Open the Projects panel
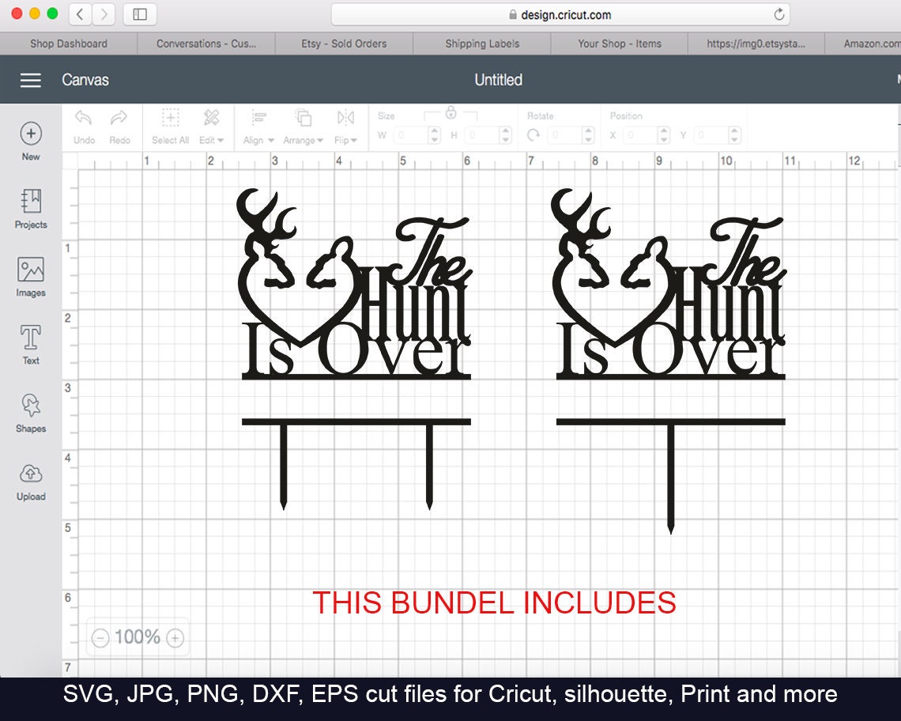 31,208
